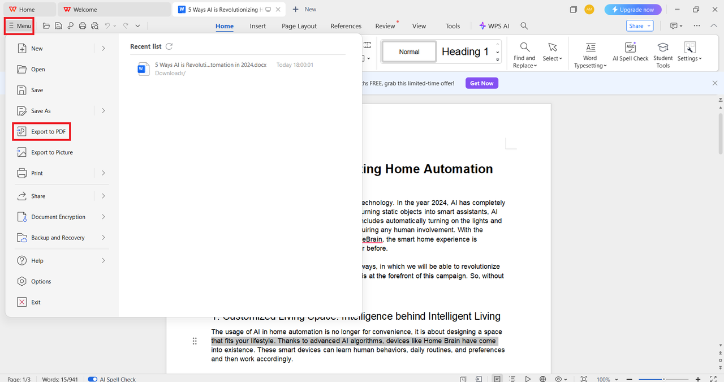Click the undo arrow icon
The image size is (724, 382).
pyautogui.click(x=107, y=26)
